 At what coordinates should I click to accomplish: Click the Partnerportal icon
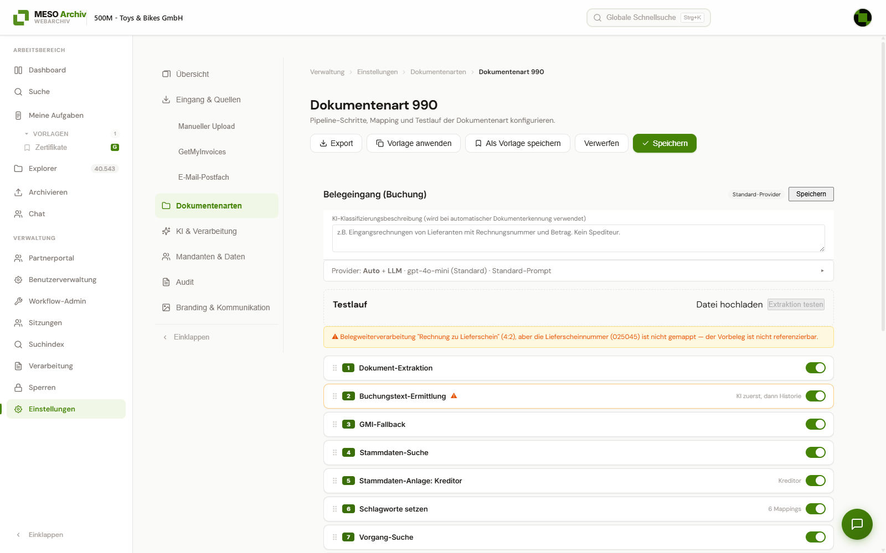point(18,258)
